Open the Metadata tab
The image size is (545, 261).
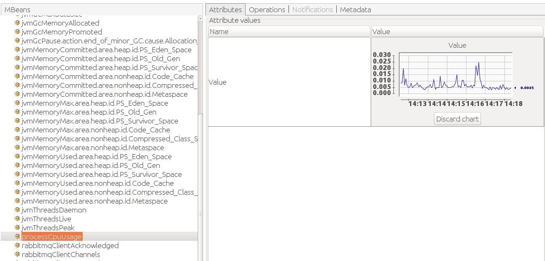355,9
